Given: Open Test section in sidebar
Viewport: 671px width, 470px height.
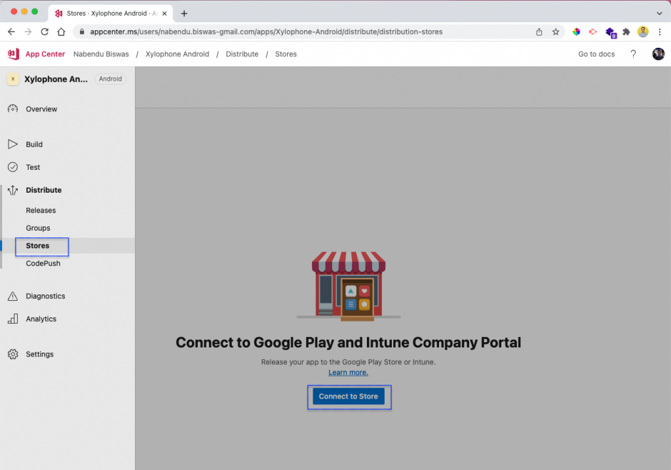Looking at the screenshot, I should (x=33, y=167).
